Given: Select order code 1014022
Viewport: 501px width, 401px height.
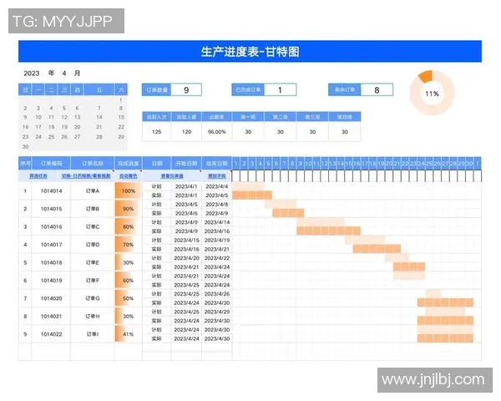Looking at the screenshot, I should [x=51, y=334].
